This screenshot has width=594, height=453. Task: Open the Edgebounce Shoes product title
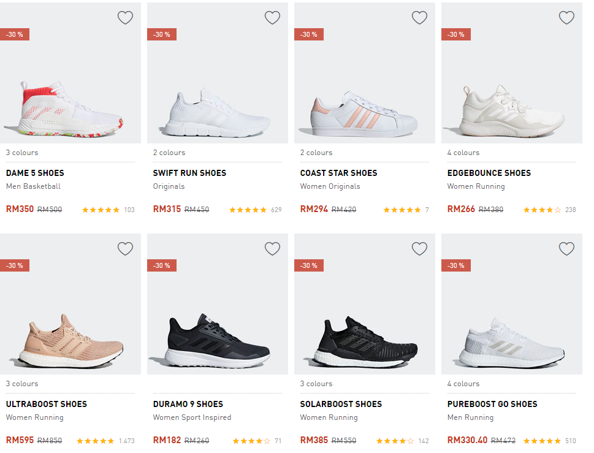[x=489, y=173]
